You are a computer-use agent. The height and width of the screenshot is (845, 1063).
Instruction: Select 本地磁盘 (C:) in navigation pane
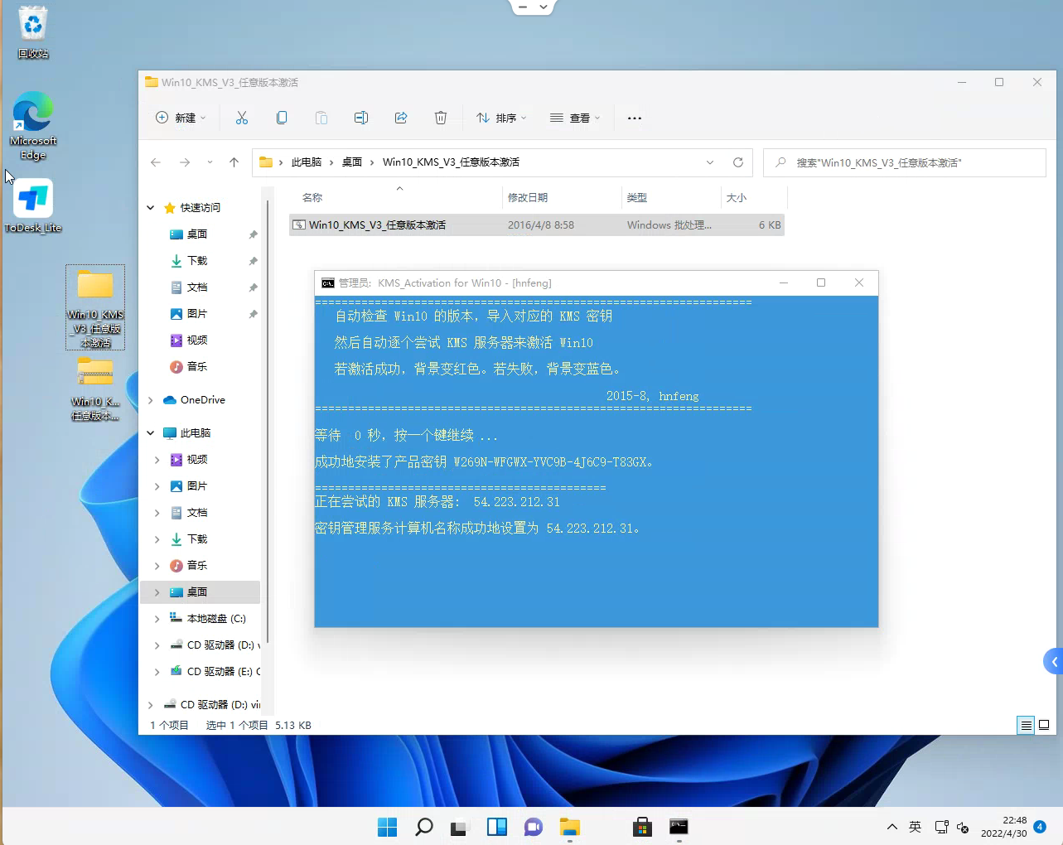tap(208, 619)
